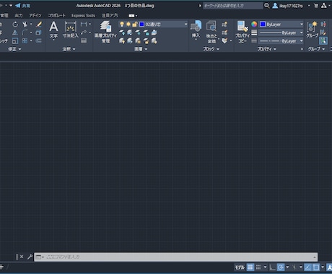This screenshot has width=332, height=274.
Task: Click the Ungroup icon
Action: (x=323, y=25)
